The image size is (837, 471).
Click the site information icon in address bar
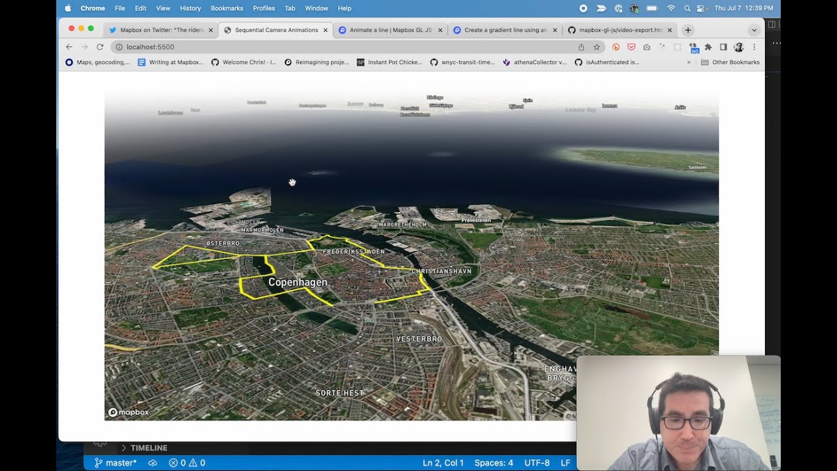[119, 47]
